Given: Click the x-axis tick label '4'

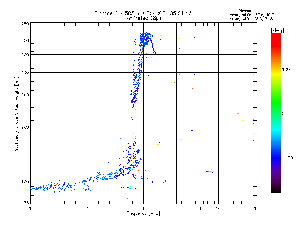Looking at the screenshot, I should 143,208.
